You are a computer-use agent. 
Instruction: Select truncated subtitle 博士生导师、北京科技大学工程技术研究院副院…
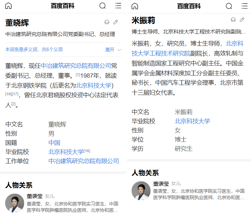click(x=189, y=32)
